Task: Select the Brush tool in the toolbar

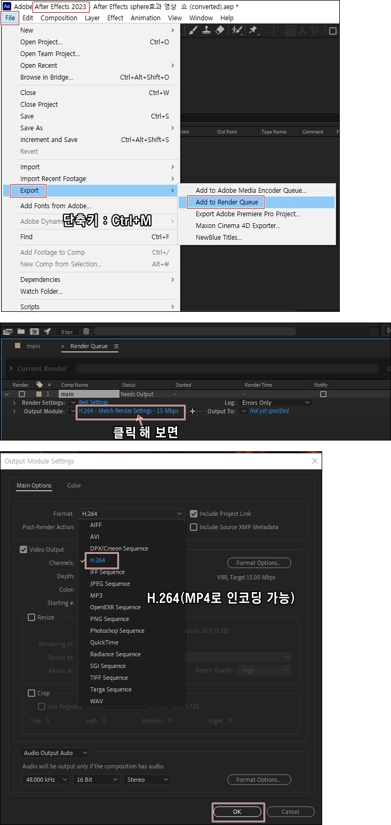Action: pos(193,30)
